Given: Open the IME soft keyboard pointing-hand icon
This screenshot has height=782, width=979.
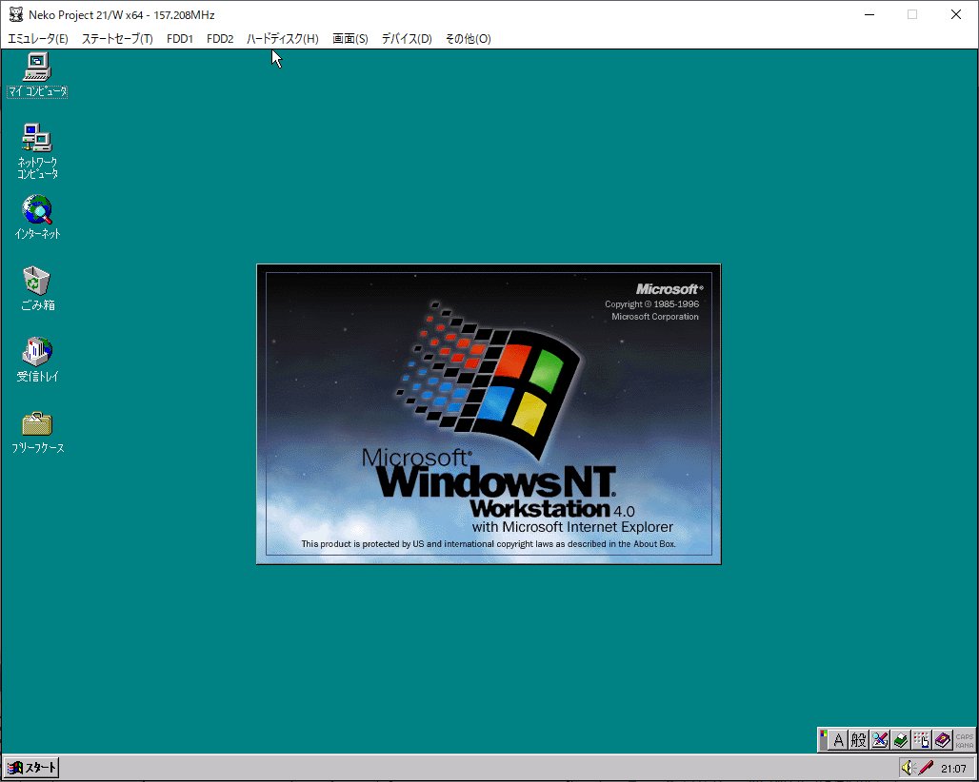Looking at the screenshot, I should tap(922, 740).
